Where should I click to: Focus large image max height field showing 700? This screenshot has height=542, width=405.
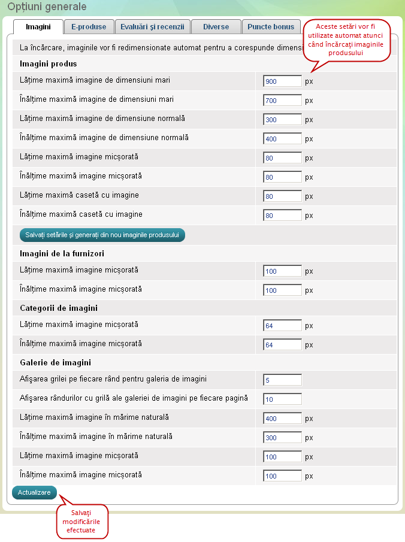(282, 101)
